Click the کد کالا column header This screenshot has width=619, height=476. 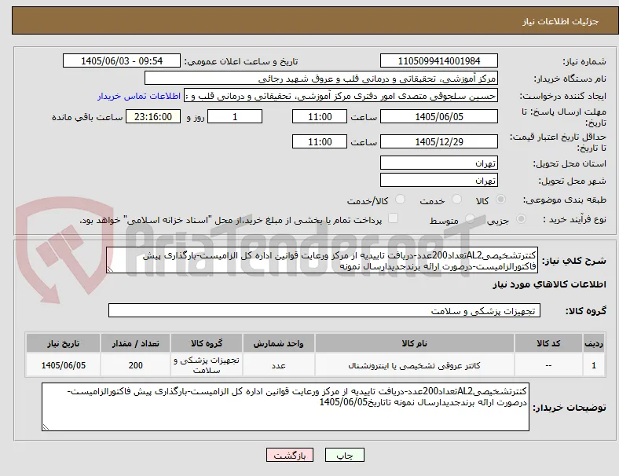tap(548, 343)
